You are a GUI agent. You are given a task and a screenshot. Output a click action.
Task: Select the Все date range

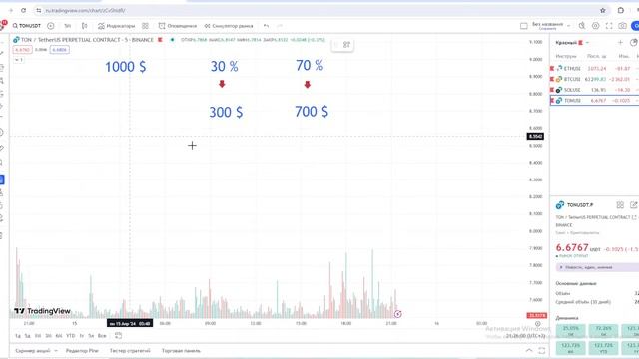102,336
